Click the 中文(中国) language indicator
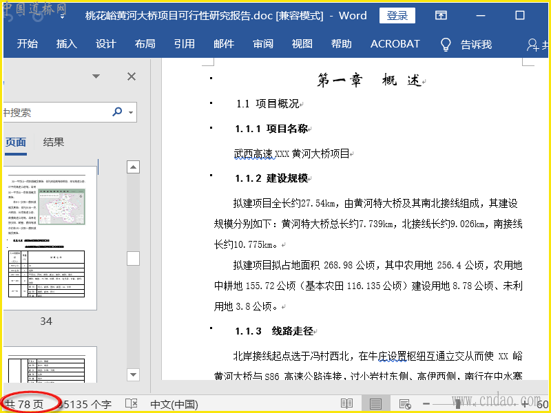The height and width of the screenshot is (413, 551). pyautogui.click(x=174, y=405)
